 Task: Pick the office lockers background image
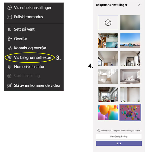point(108,41)
